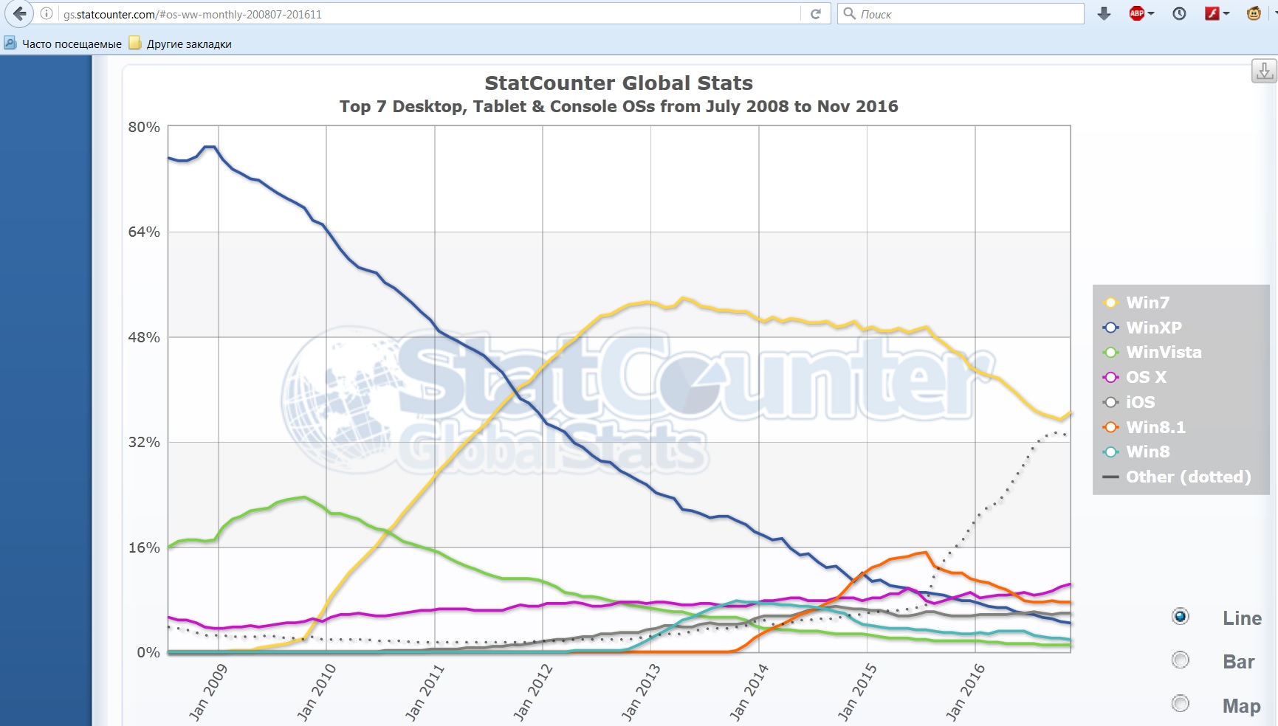Viewport: 1278px width, 726px height.
Task: Click the Win8 legend marker
Action: 1110,452
